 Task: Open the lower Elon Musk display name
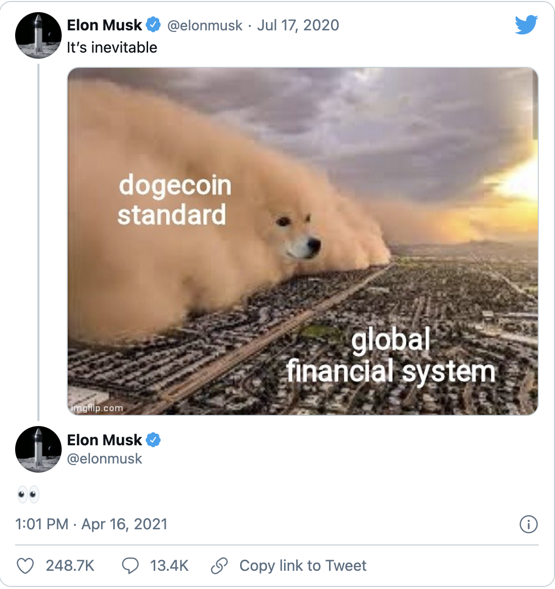104,440
